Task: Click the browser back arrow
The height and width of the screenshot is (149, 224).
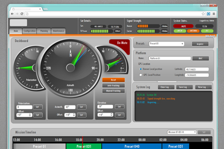Action: pos(12,13)
